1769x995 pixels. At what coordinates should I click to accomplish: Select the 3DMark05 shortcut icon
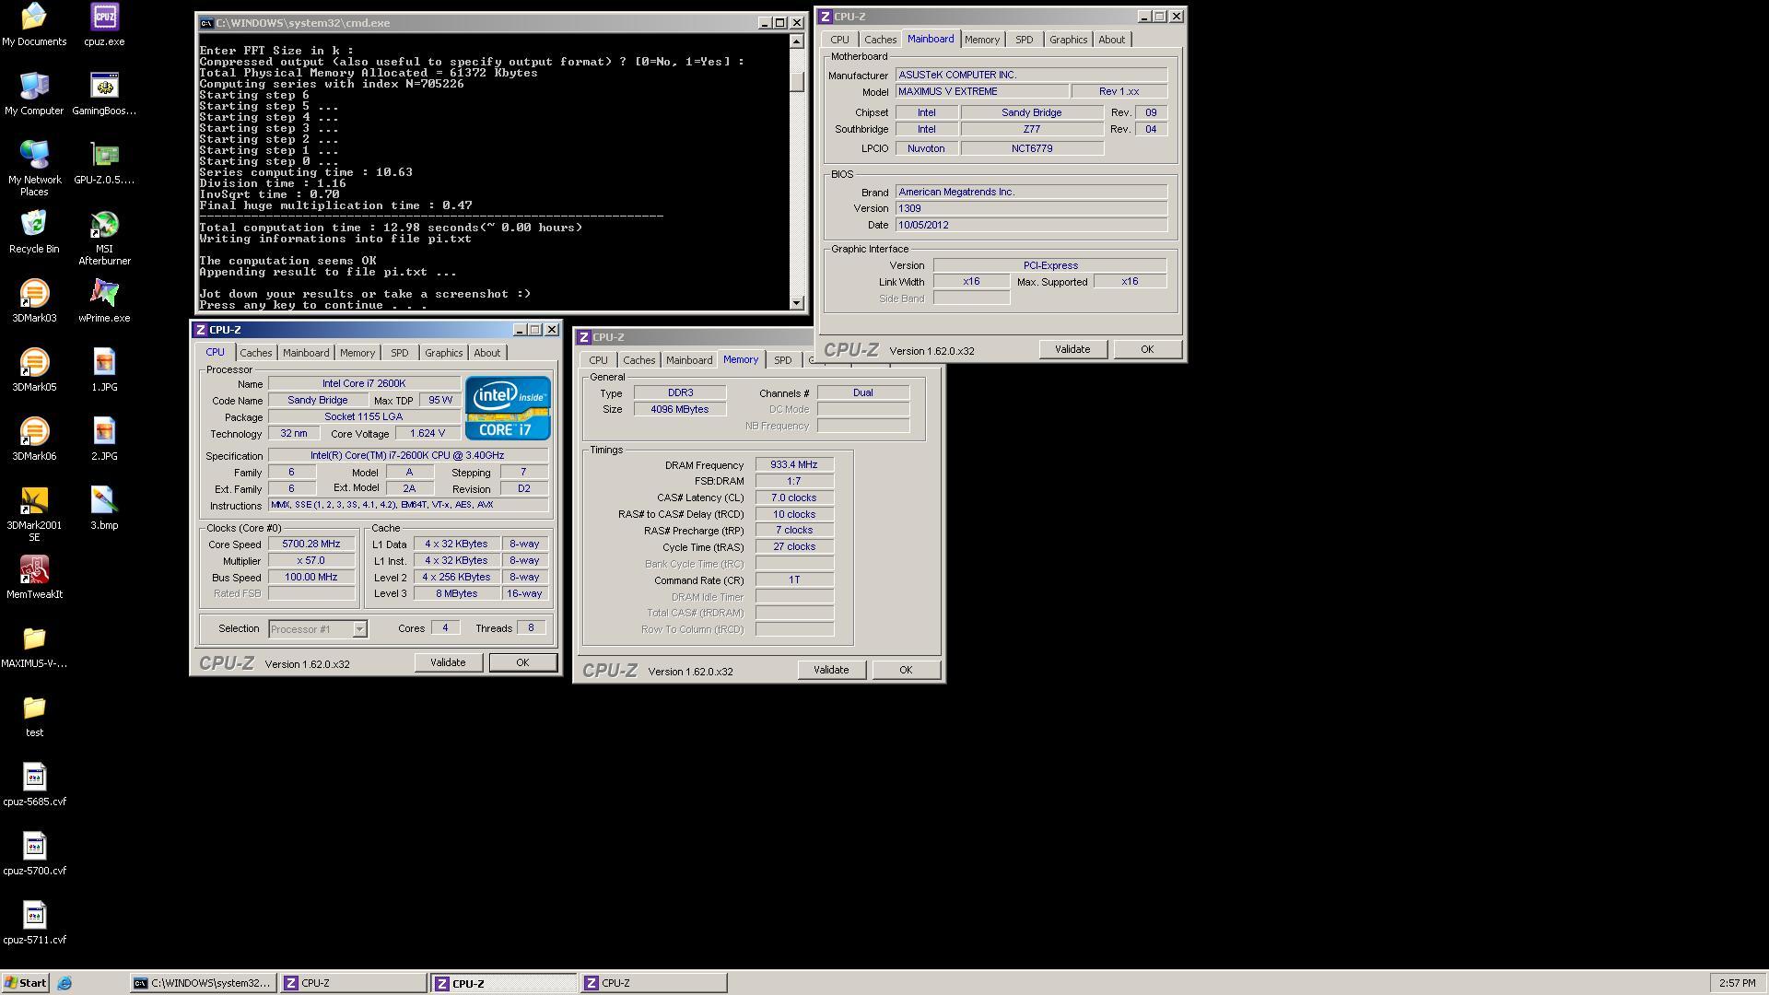click(x=34, y=370)
